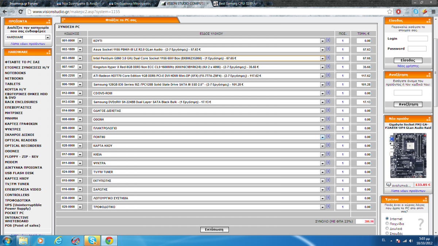The image size is (438, 246).
Task: Expand the Samsung 128GB 830 Series SSD dropdown
Action: click(322, 85)
